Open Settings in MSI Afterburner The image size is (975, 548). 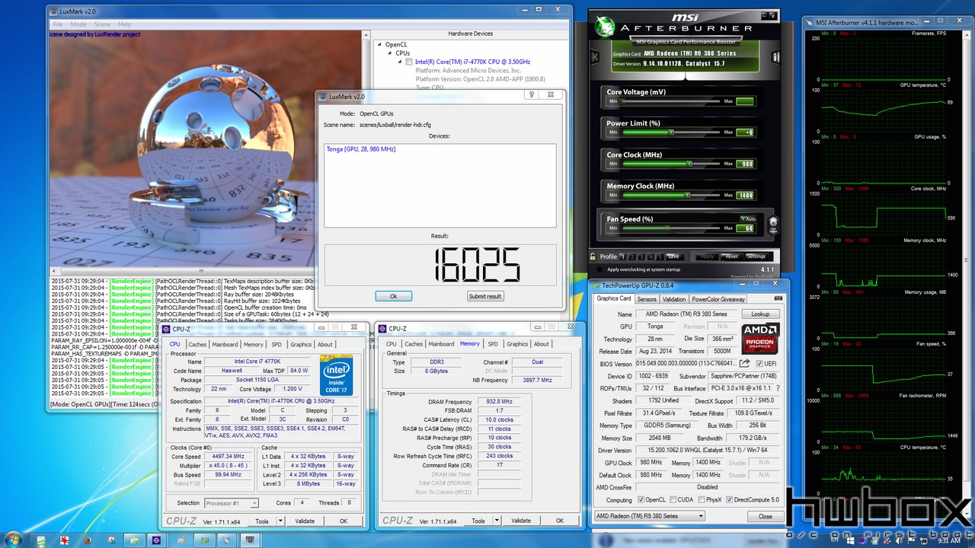tap(756, 256)
